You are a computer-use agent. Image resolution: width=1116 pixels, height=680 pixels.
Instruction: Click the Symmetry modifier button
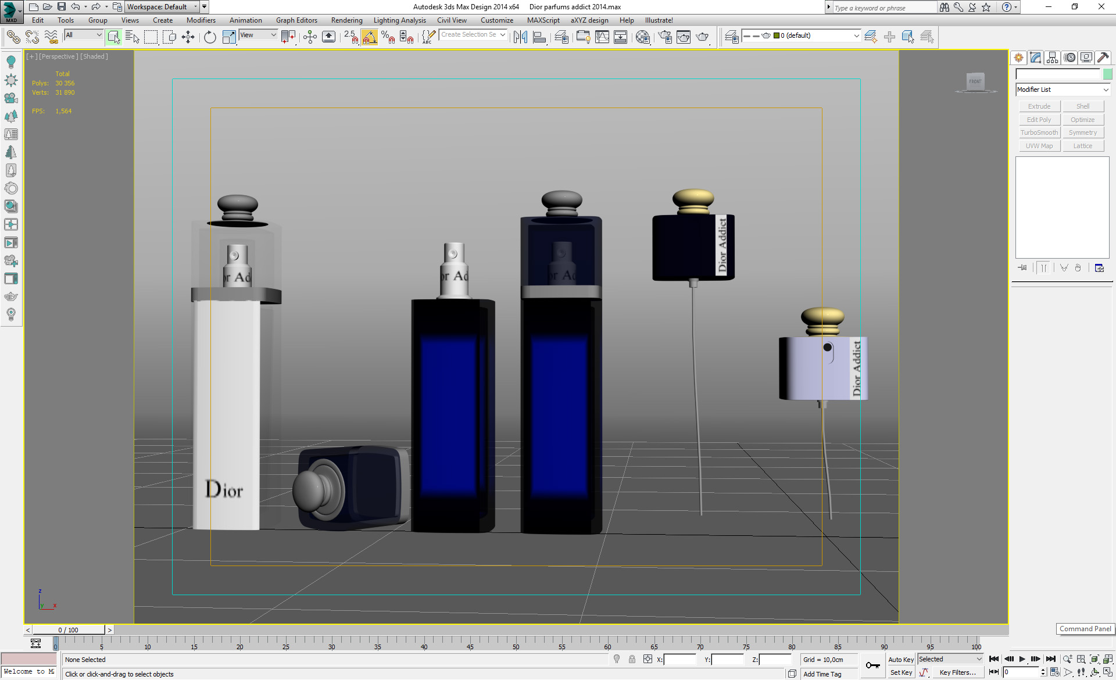[x=1083, y=133]
